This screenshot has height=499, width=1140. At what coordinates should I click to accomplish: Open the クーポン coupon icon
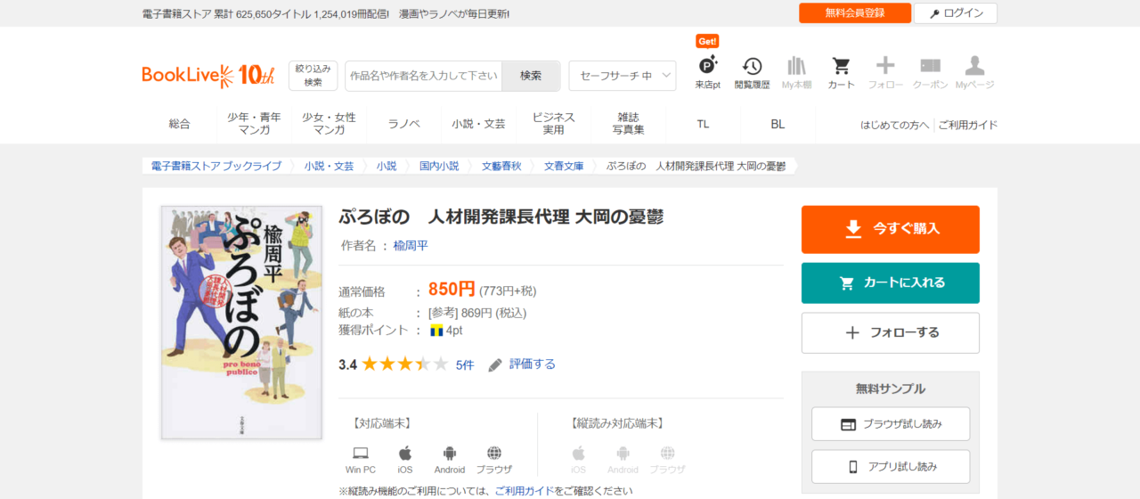pos(930,71)
